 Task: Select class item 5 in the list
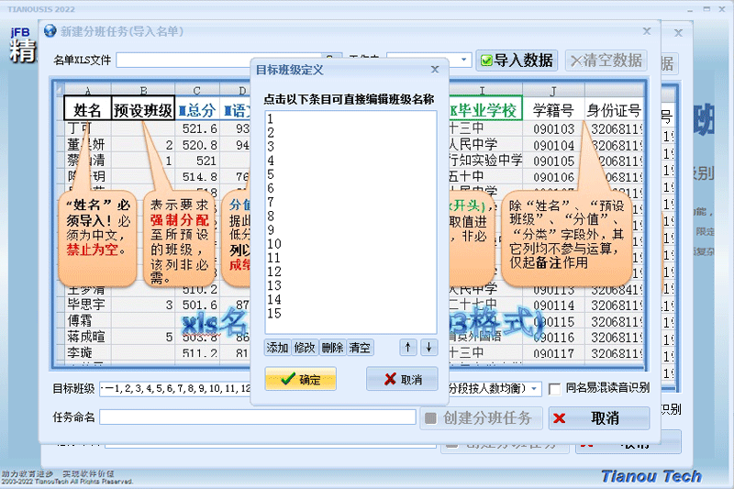(350, 174)
